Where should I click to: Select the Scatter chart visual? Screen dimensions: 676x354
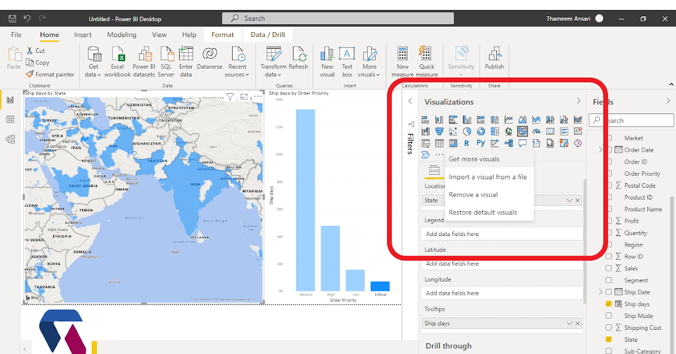click(453, 131)
